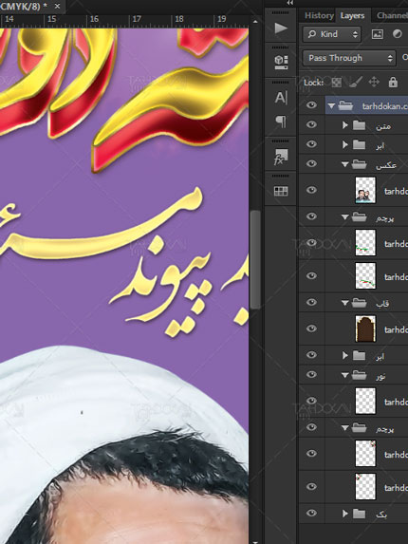Screen dimensions: 408x544
Task: Switch to the History tab
Action: point(319,15)
